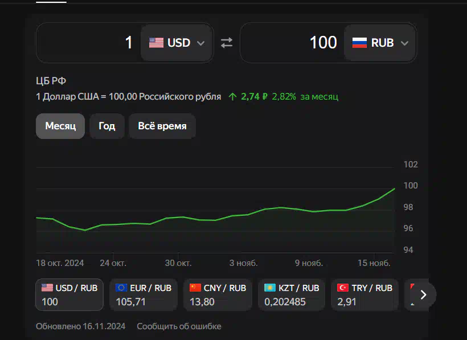Select the USD / RUB pair card
The width and height of the screenshot is (467, 340).
(x=69, y=294)
